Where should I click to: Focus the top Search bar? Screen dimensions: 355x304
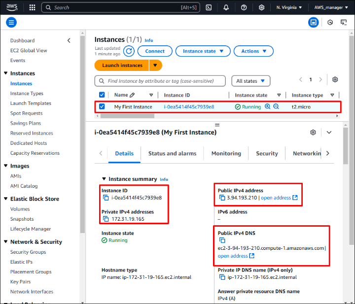pos(121,7)
